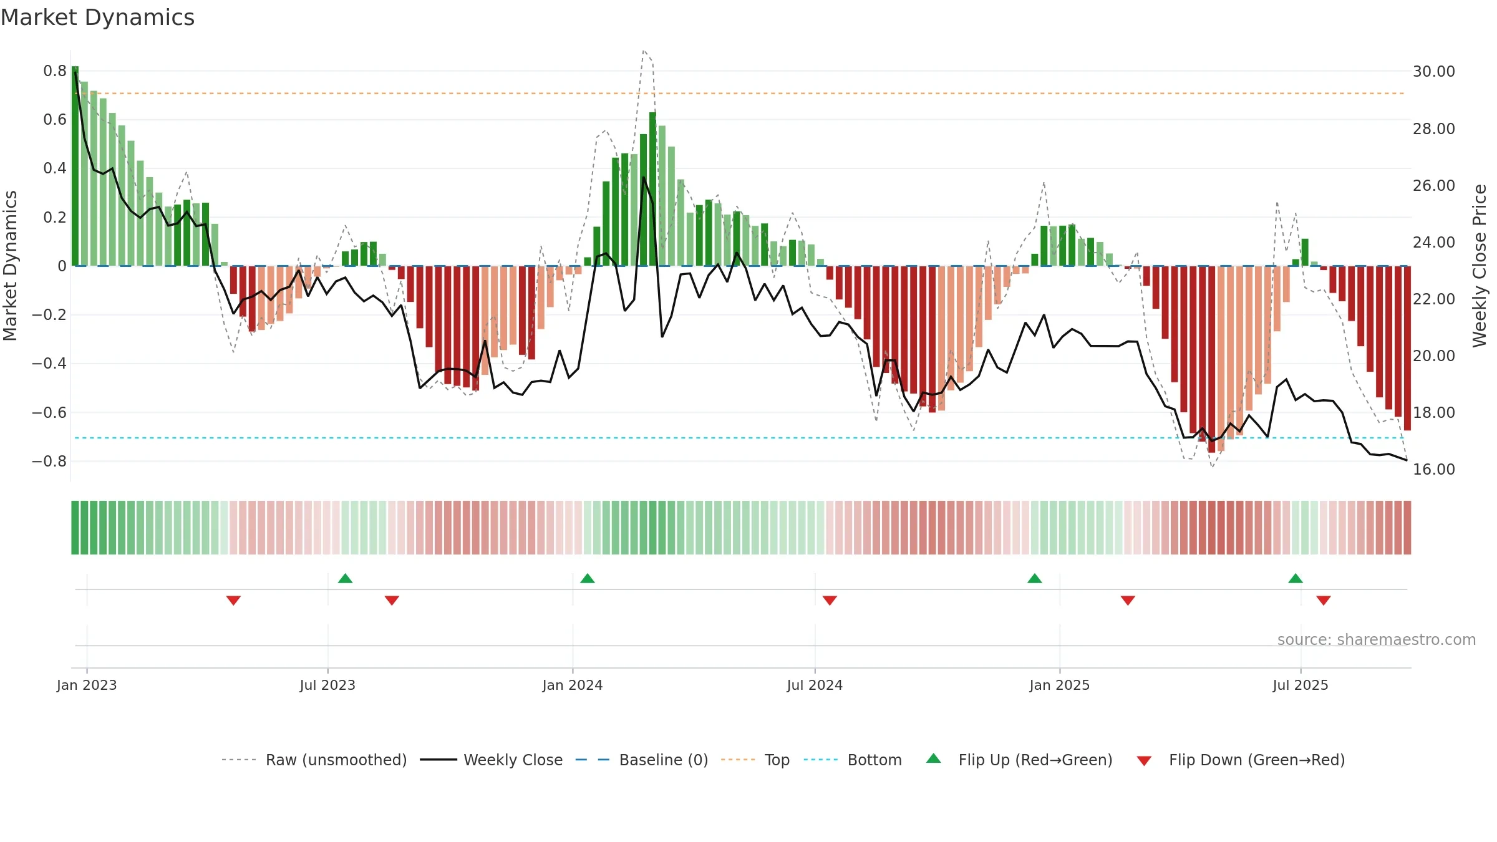Click the red Flip Down triangle icon in the legend
Image resolution: width=1497 pixels, height=842 pixels.
(x=1144, y=761)
